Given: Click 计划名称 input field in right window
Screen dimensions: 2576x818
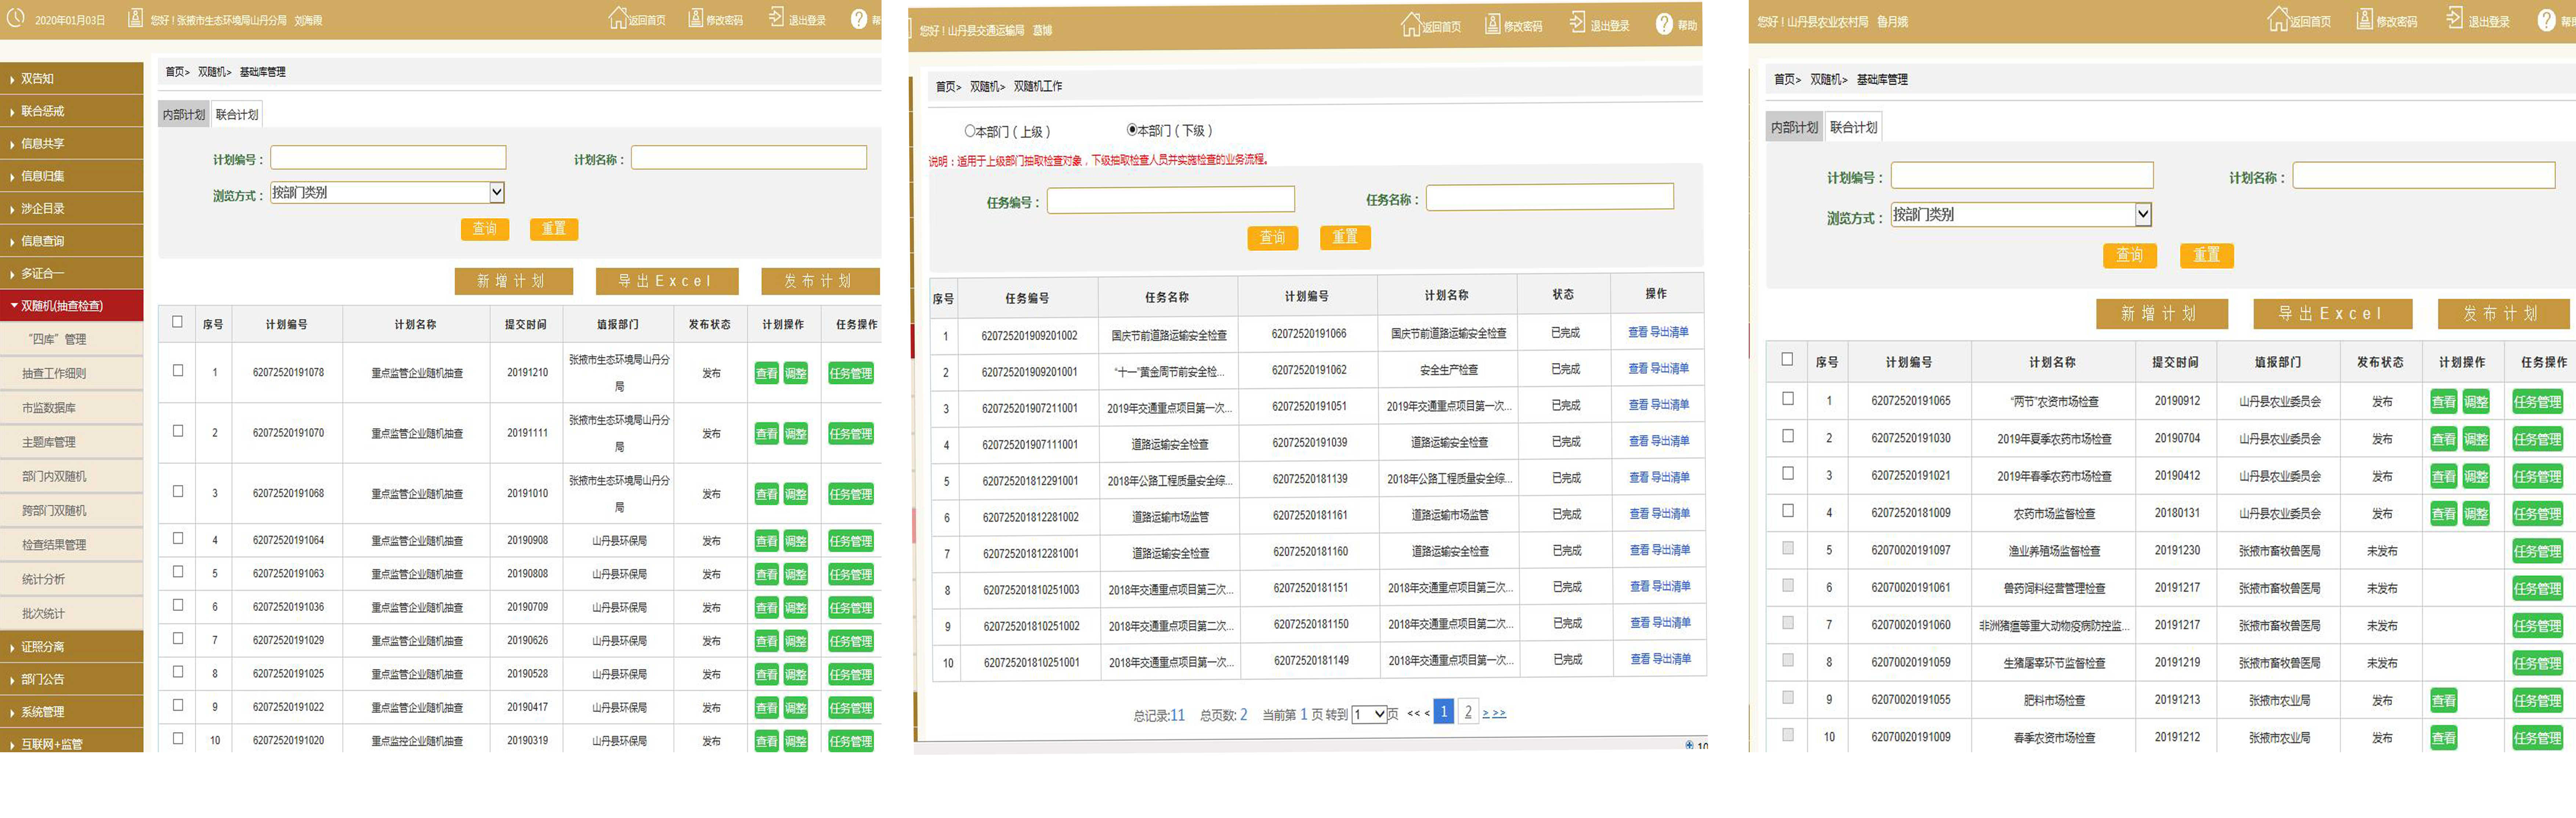Looking at the screenshot, I should pyautogui.click(x=2424, y=176).
